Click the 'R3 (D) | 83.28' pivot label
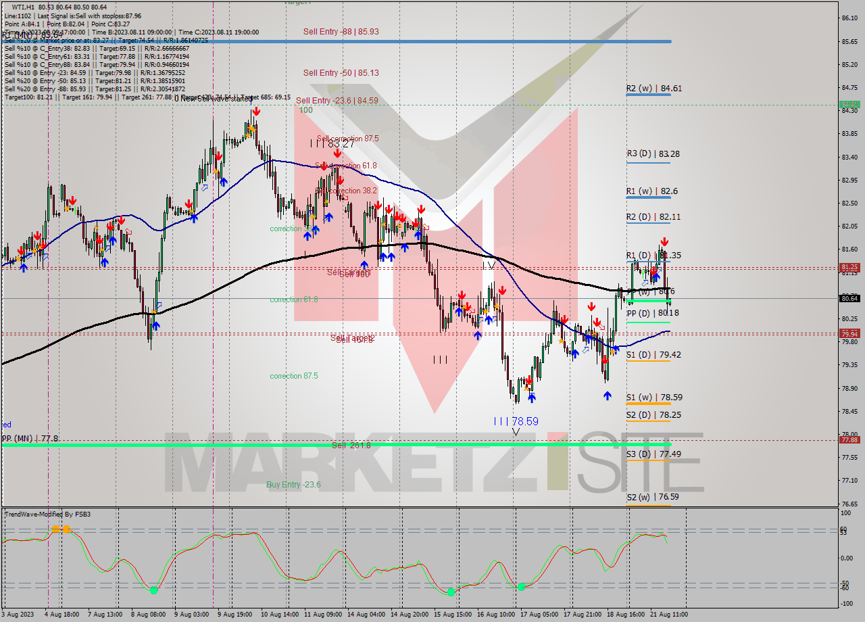This screenshot has height=622, width=865. tap(652, 153)
